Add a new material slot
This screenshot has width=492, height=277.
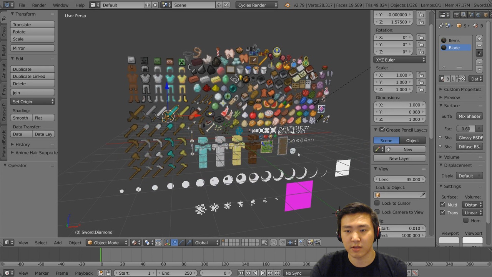pyautogui.click(x=479, y=38)
